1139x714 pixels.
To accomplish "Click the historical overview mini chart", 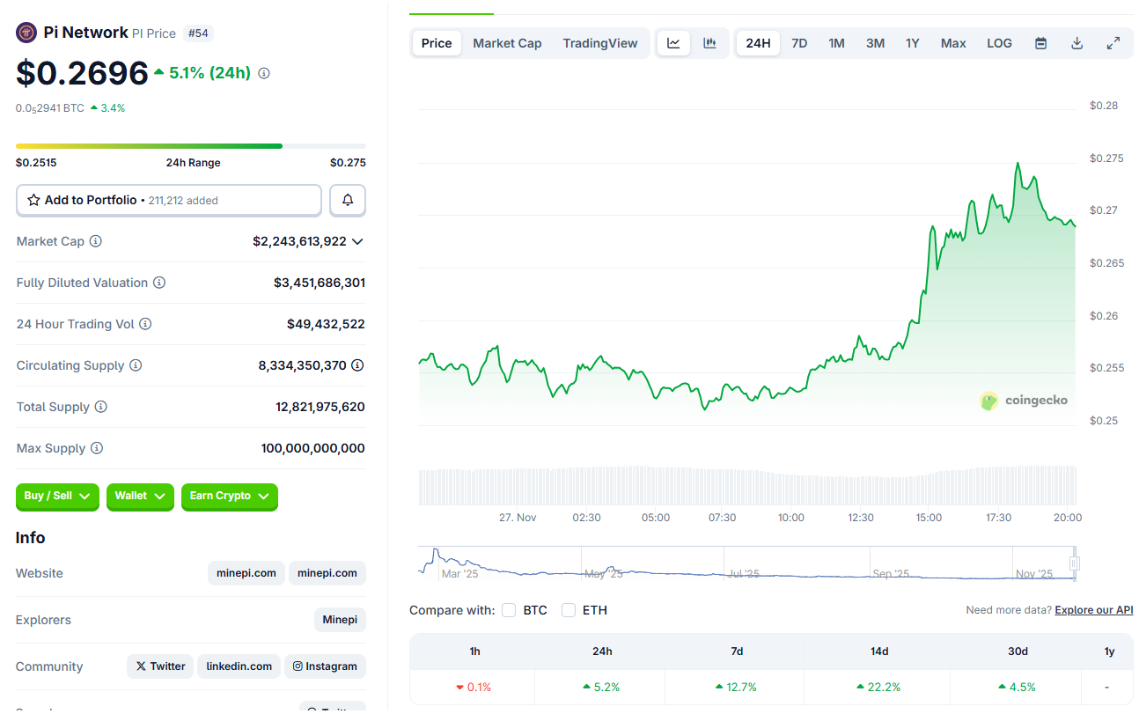I will click(746, 563).
